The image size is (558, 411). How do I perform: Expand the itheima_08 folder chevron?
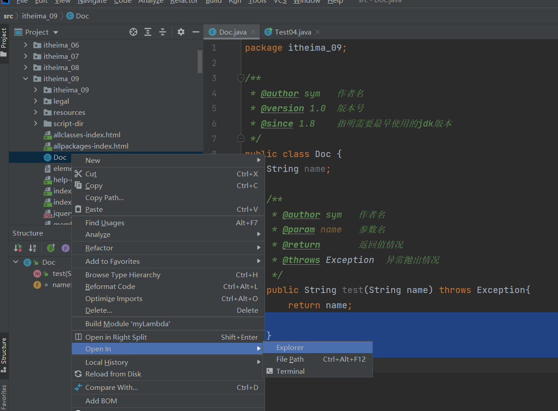(x=26, y=67)
